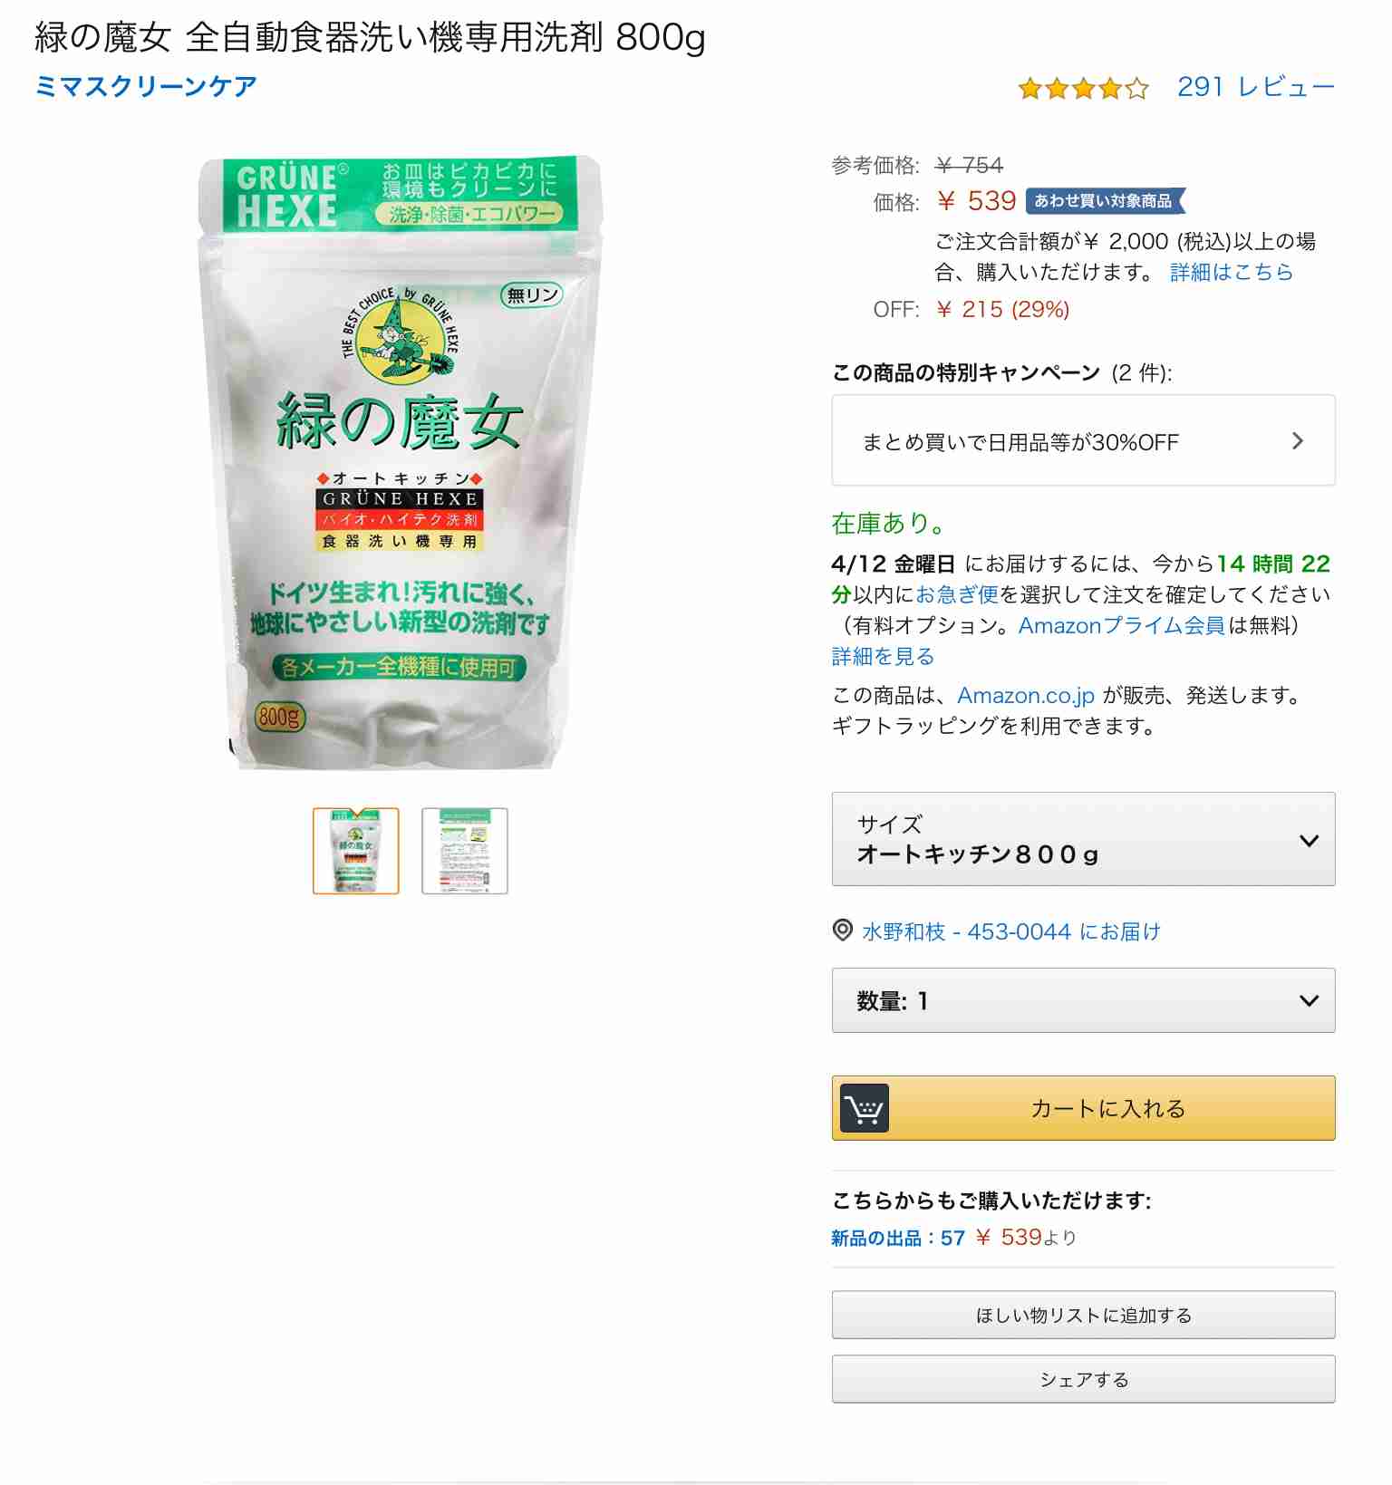Select the second thumbnail showing package back

tap(465, 851)
